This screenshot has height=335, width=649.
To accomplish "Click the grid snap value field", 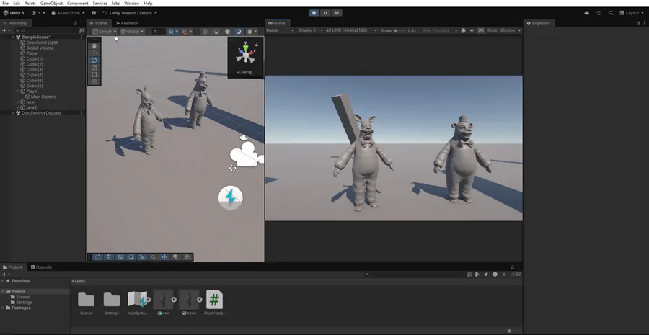I will (x=158, y=32).
